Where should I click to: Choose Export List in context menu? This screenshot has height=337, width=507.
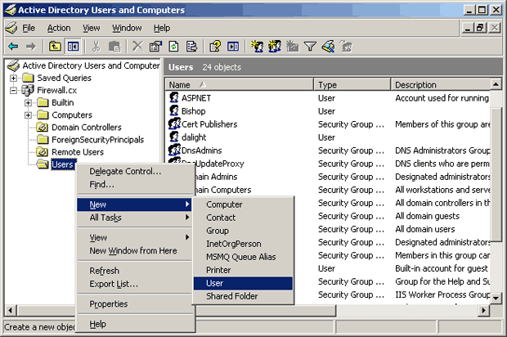tap(134, 284)
